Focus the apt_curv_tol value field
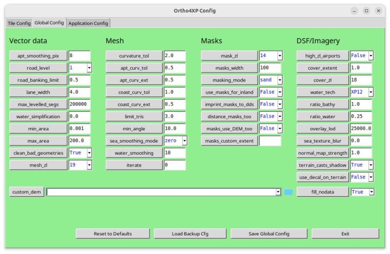 [x=175, y=68]
